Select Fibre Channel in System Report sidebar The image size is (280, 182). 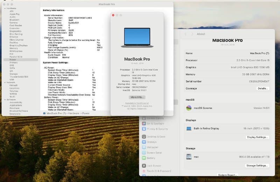tap(16, 40)
